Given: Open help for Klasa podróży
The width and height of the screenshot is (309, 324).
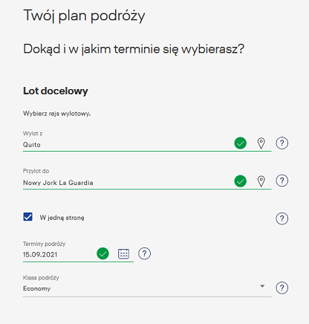Looking at the screenshot, I should coord(282,288).
